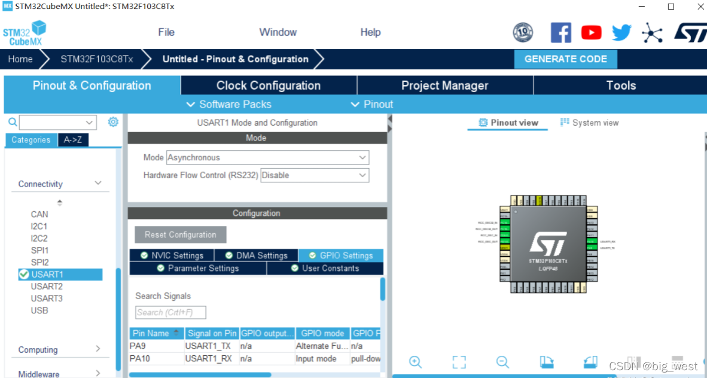Click the ST community network icon
This screenshot has height=378, width=707.
pos(652,32)
